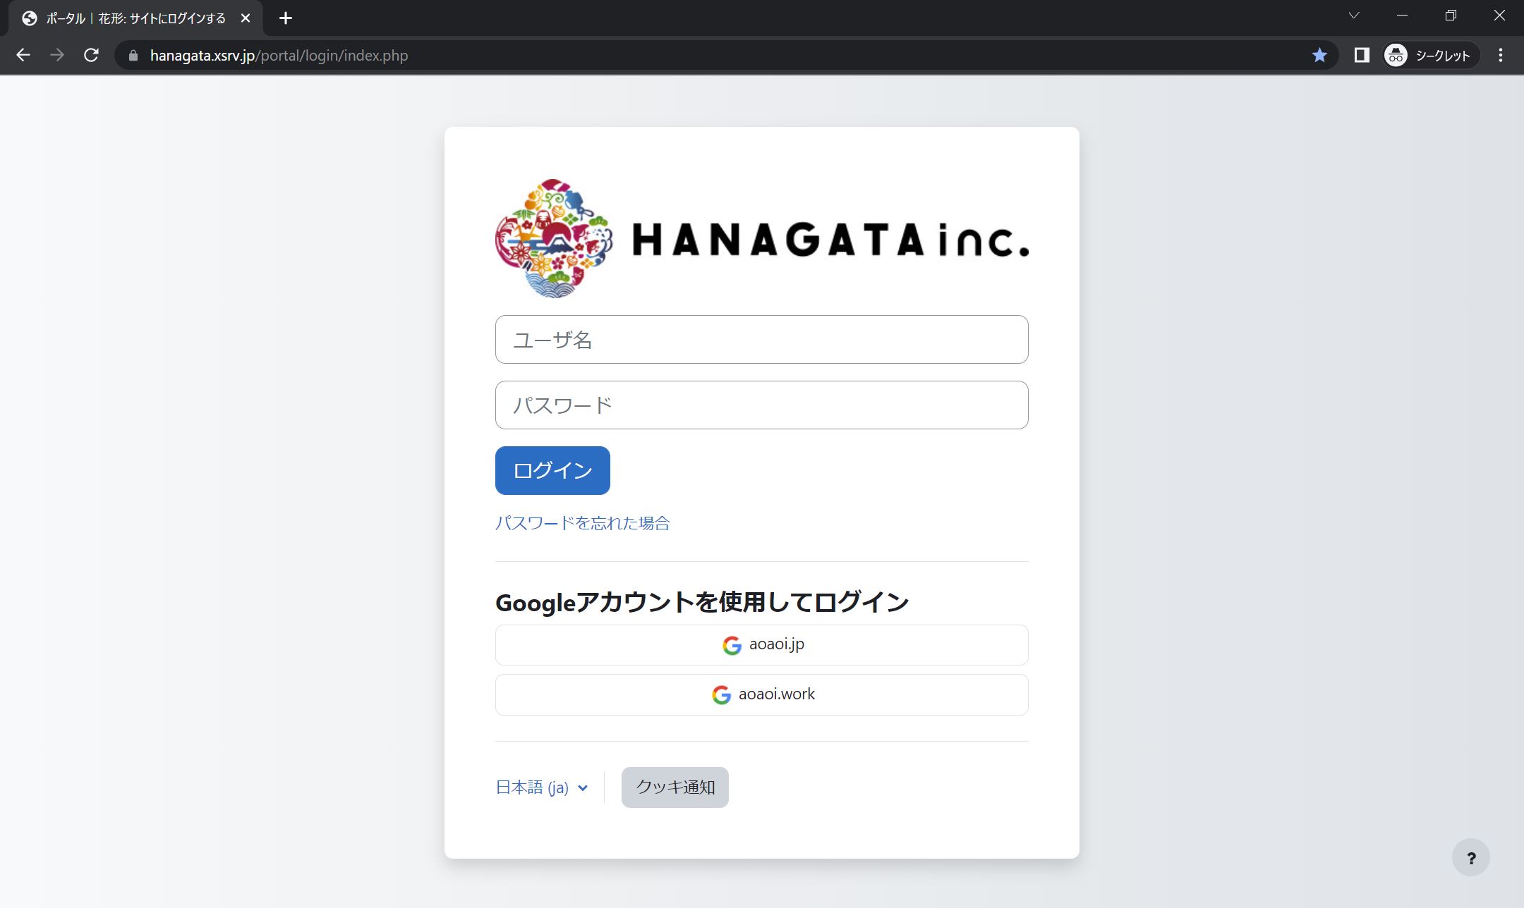Click the browser back arrow
The width and height of the screenshot is (1524, 908).
(23, 55)
